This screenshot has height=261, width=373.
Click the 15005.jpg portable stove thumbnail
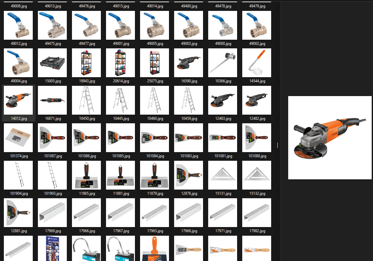(52, 63)
